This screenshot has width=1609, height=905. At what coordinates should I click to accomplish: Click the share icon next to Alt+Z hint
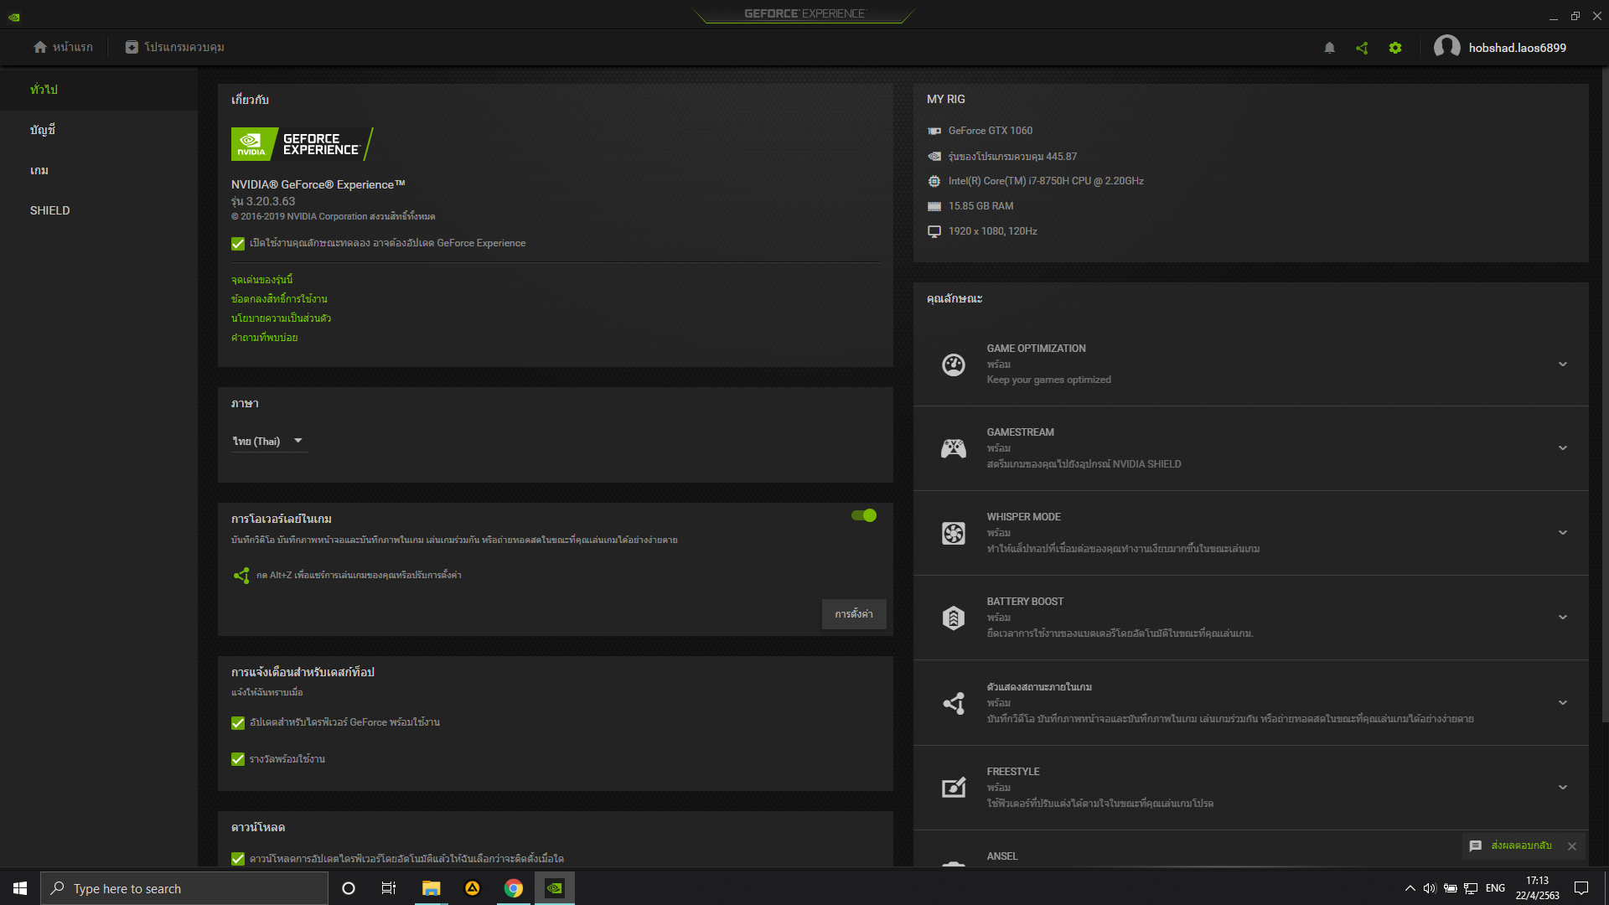(x=241, y=576)
